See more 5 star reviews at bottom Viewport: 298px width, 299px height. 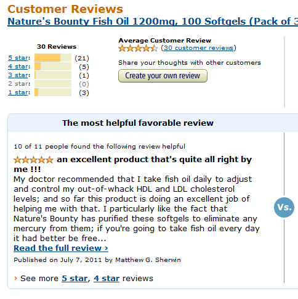click(x=74, y=279)
